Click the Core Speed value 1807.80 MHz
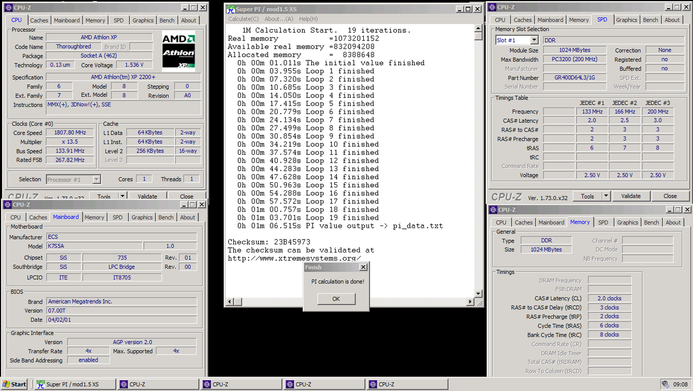The width and height of the screenshot is (693, 391). point(70,132)
